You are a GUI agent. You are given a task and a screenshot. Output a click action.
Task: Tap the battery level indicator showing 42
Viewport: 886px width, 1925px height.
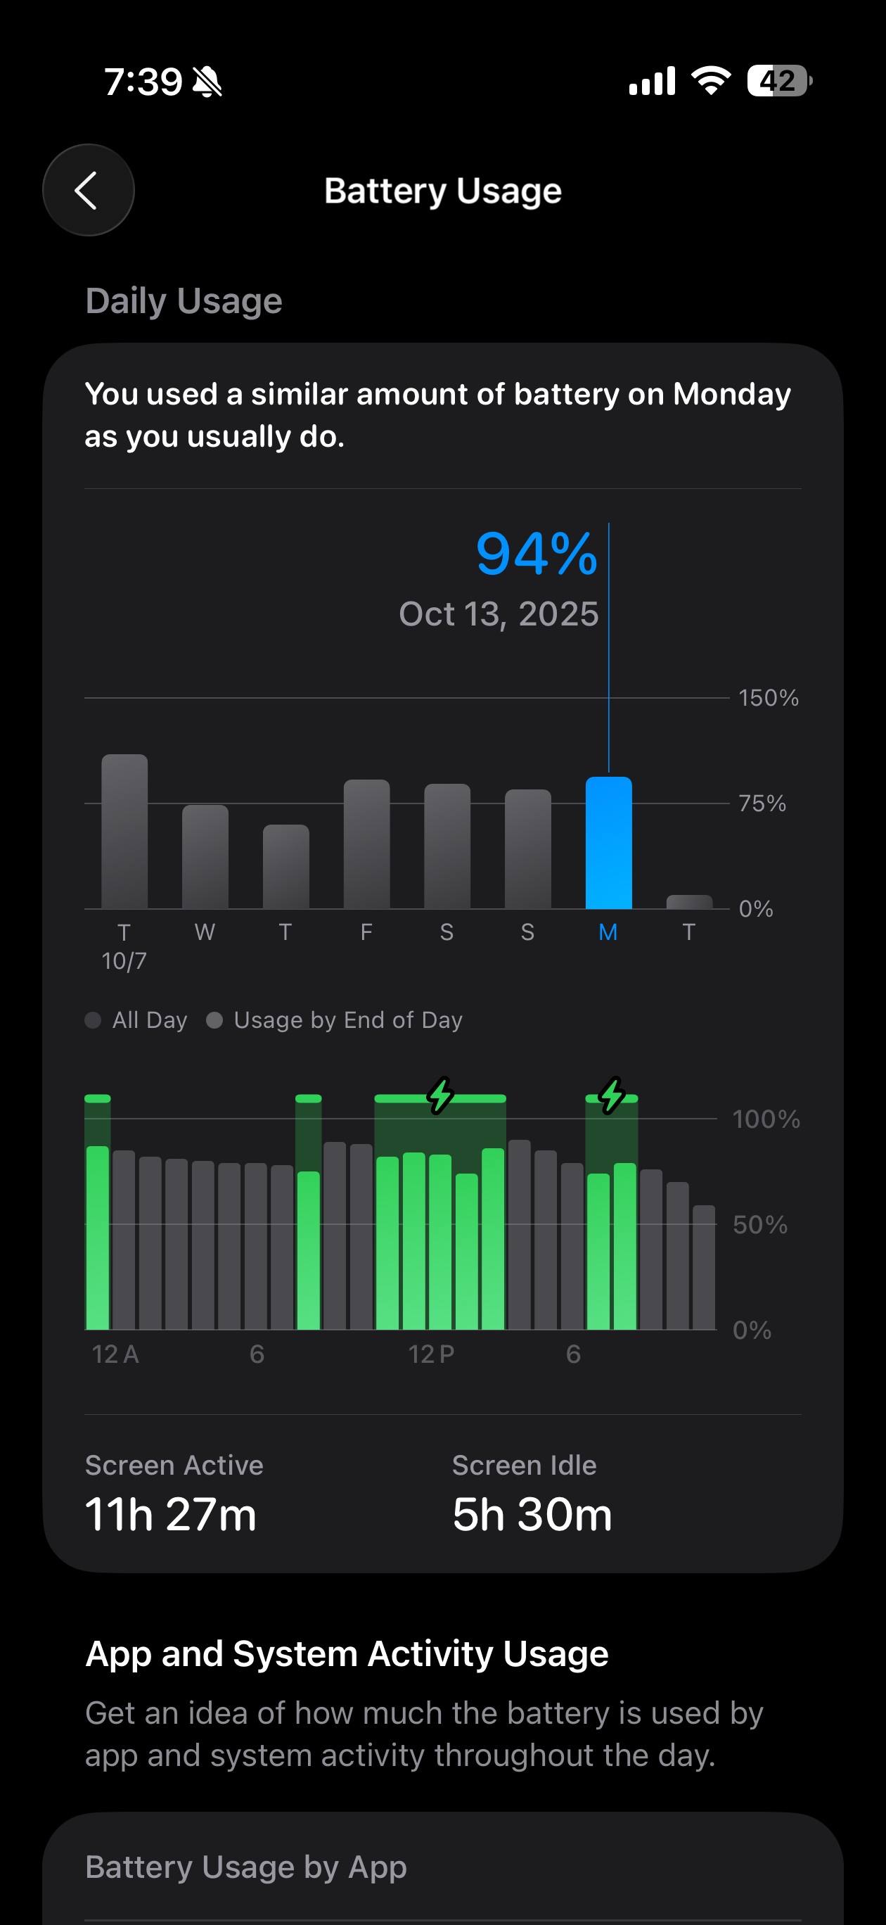778,81
